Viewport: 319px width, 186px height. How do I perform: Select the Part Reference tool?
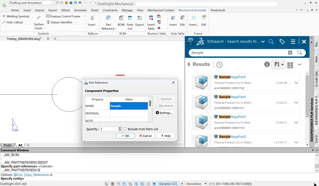pyautogui.click(x=108, y=23)
